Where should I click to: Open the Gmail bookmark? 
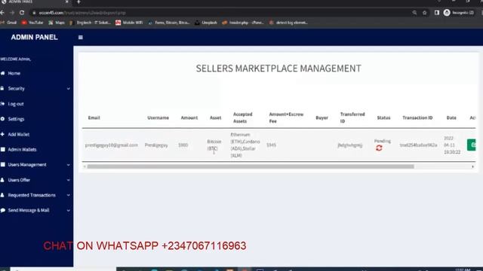pyautogui.click(x=9, y=23)
